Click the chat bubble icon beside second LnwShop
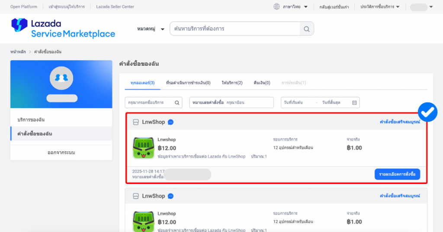This screenshot has width=443, height=232. pyautogui.click(x=171, y=196)
